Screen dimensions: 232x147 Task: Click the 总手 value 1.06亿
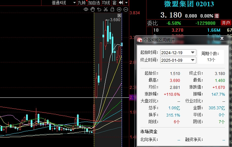pos(174,108)
